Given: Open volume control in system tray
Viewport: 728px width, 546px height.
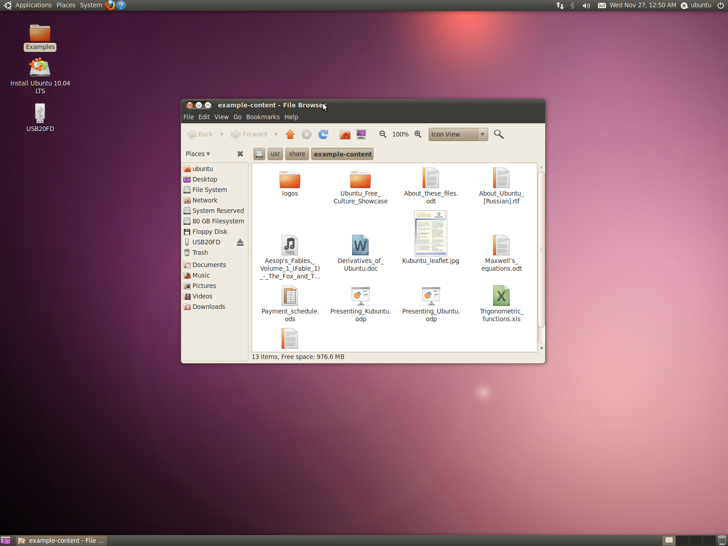Looking at the screenshot, I should point(586,5).
